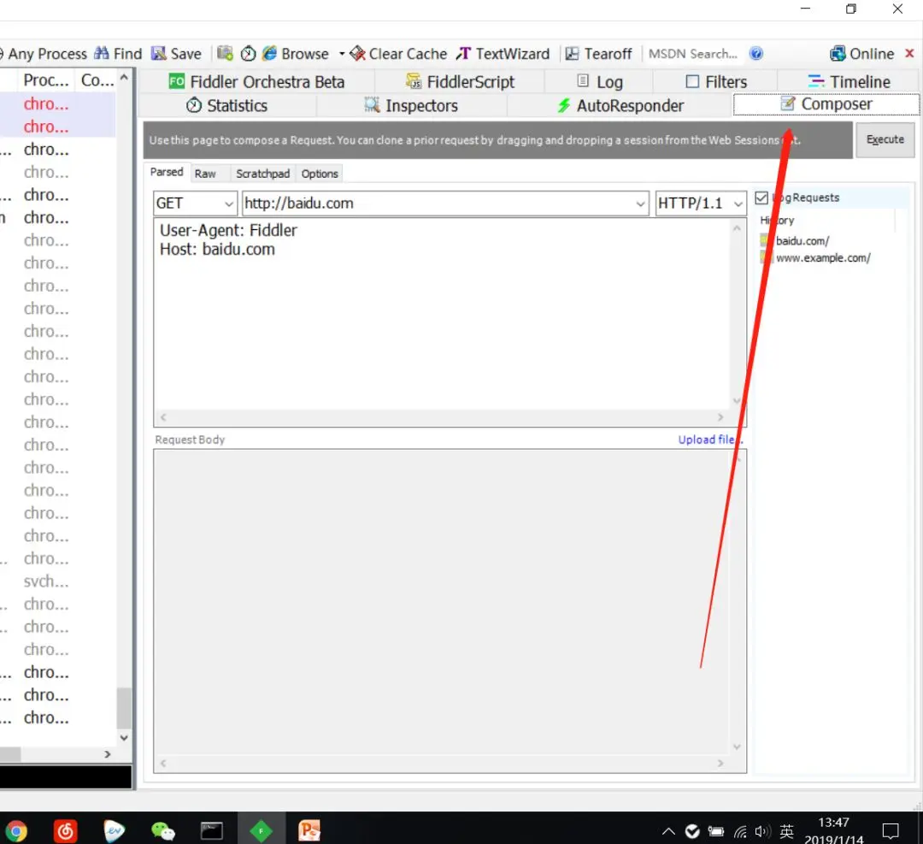The height and width of the screenshot is (844, 923).
Task: Switch to the Inspectors tab
Action: pos(411,105)
